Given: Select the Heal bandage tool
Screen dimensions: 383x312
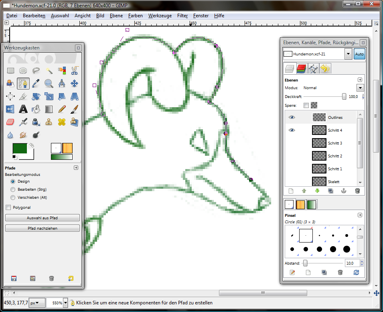Looking at the screenshot, I should (x=62, y=122).
